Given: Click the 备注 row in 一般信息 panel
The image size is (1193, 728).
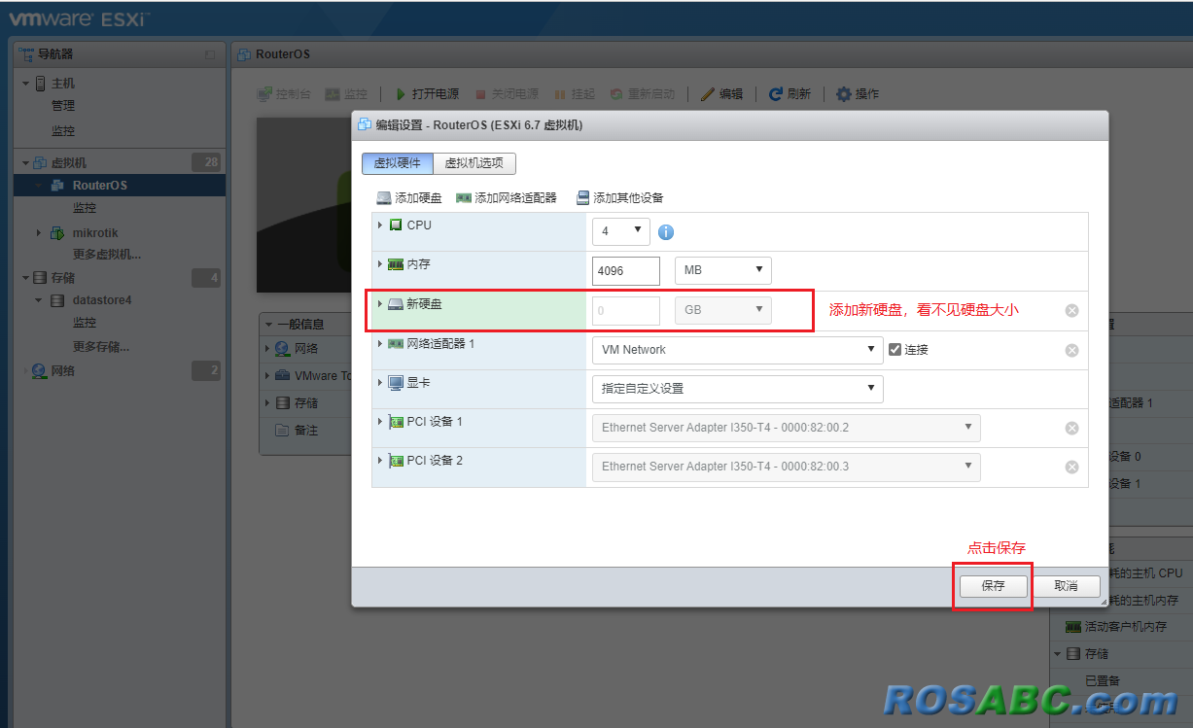Looking at the screenshot, I should point(306,430).
